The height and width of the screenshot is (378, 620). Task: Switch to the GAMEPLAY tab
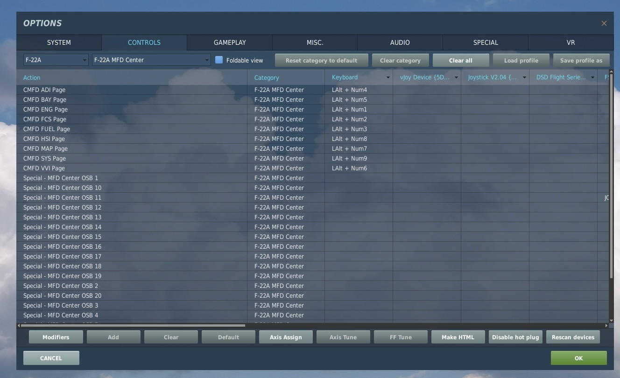(230, 42)
